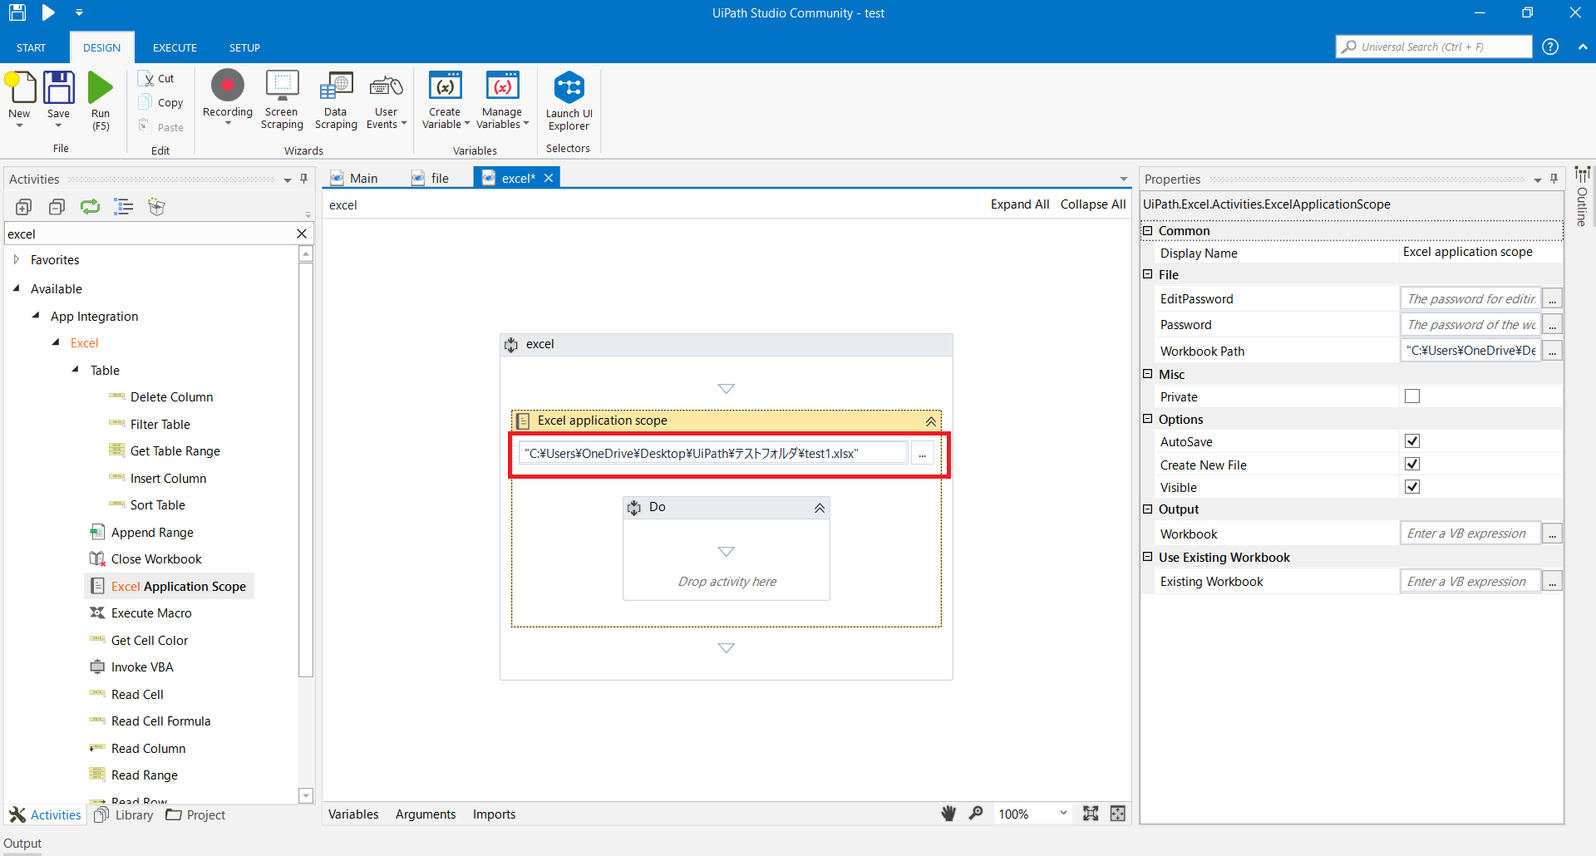Screen dimensions: 1596x856
Task: Click the EditPassword property field
Action: pos(1470,298)
